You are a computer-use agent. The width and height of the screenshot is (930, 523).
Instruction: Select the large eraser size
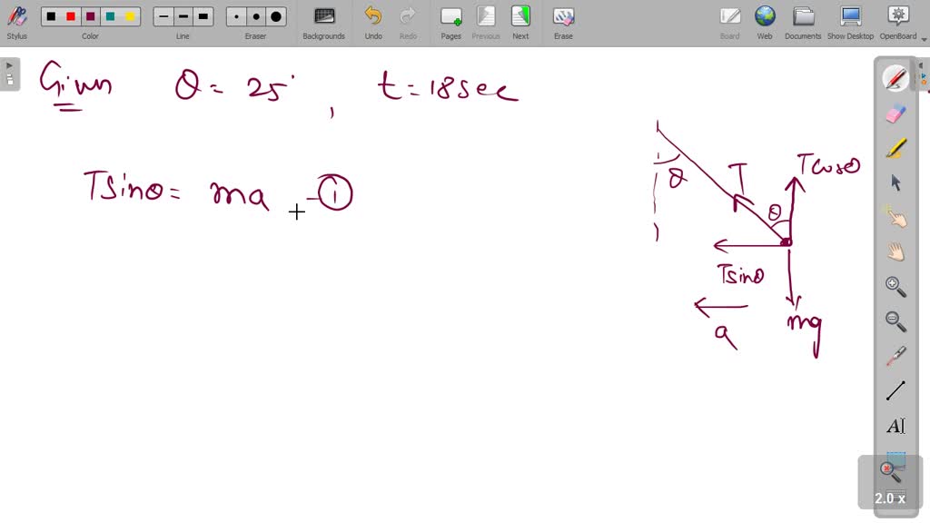coord(274,15)
